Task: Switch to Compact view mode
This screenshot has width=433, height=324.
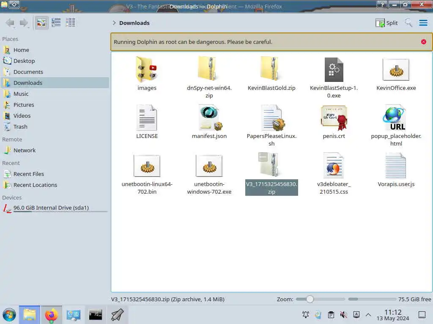Action: [56, 23]
